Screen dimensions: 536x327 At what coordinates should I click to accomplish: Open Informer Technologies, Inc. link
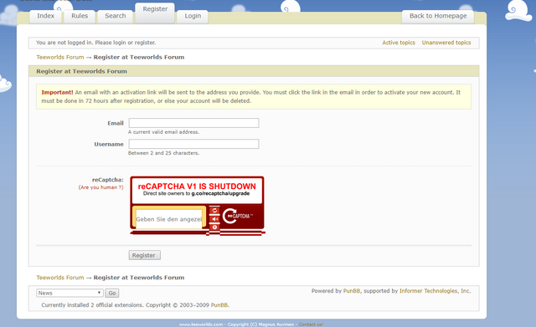pyautogui.click(x=435, y=291)
